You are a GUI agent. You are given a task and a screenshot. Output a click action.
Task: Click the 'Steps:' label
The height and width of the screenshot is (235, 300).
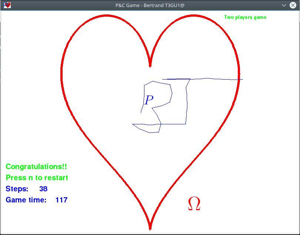coord(17,189)
